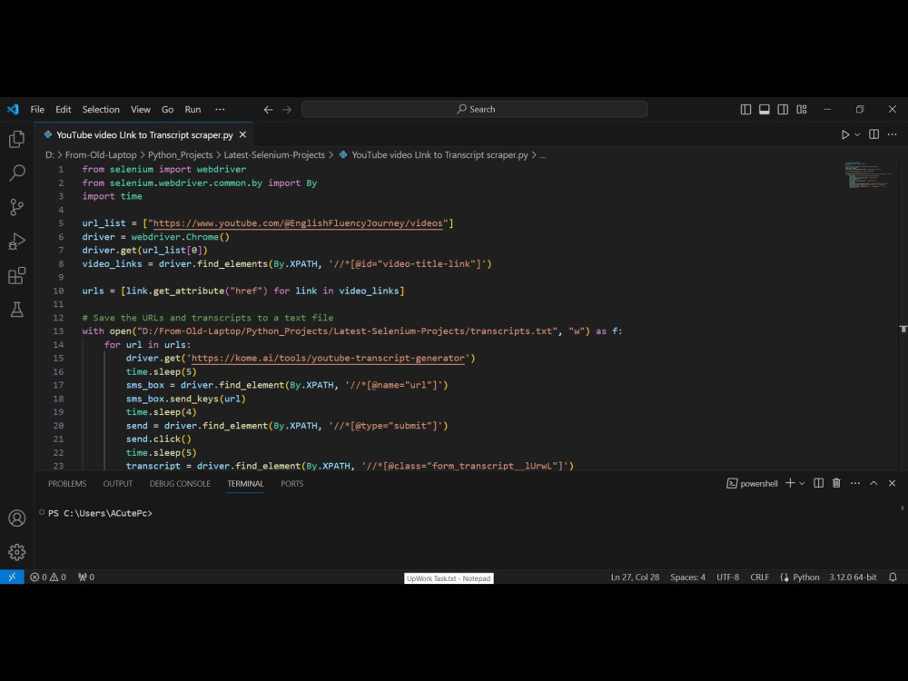
Task: Expand breadcrumb From-Old-Laptop folder
Action: point(101,154)
